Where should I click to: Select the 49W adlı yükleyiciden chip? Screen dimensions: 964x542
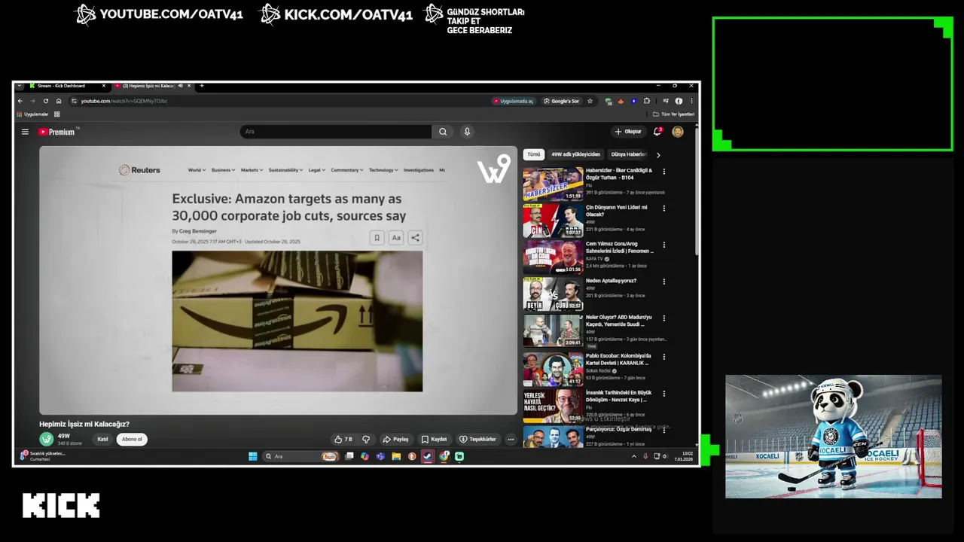575,154
